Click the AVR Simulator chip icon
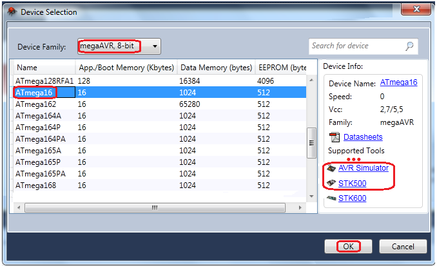437x266 pixels. pos(331,168)
